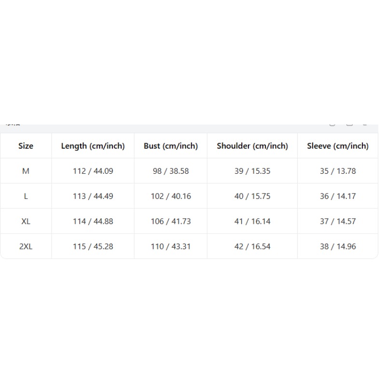Click the 37 / 14.57 sleeve cell

point(338,221)
